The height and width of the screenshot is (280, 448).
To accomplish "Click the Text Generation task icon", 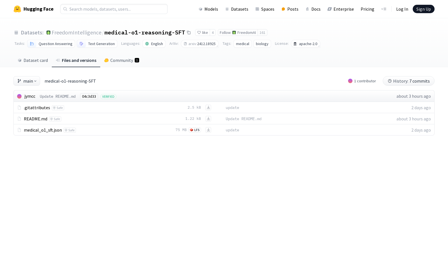I will tap(81, 44).
